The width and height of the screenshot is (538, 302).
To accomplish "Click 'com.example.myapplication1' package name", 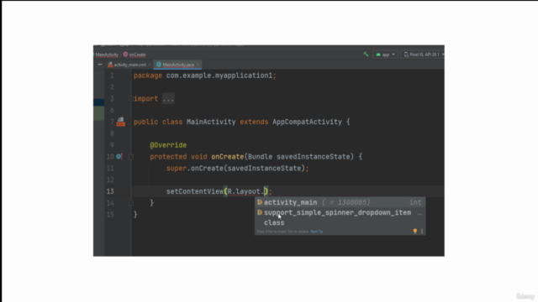I will [219, 75].
